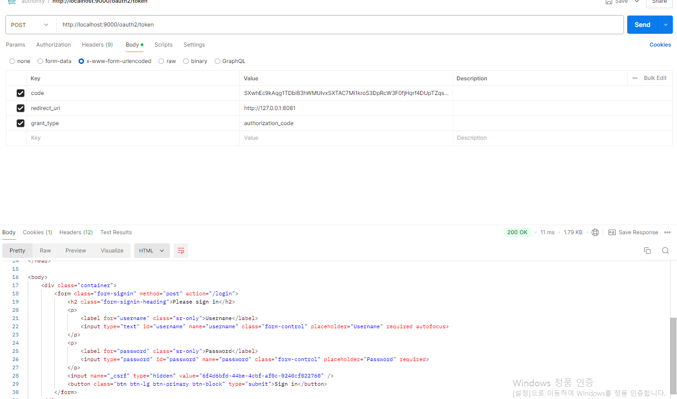The height and width of the screenshot is (399, 677).
Task: Click the Share button
Action: [x=659, y=2]
